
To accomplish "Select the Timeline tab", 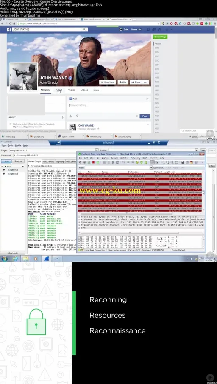I will 46,90.
